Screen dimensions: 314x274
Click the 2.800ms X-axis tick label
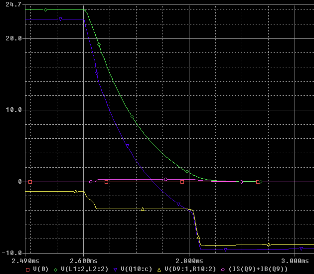pyautogui.click(x=189, y=260)
